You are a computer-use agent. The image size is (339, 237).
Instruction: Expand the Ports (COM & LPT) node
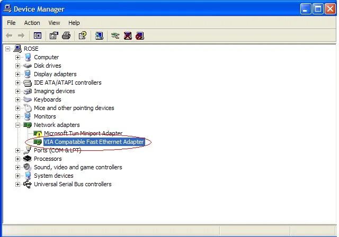pyautogui.click(x=17, y=150)
